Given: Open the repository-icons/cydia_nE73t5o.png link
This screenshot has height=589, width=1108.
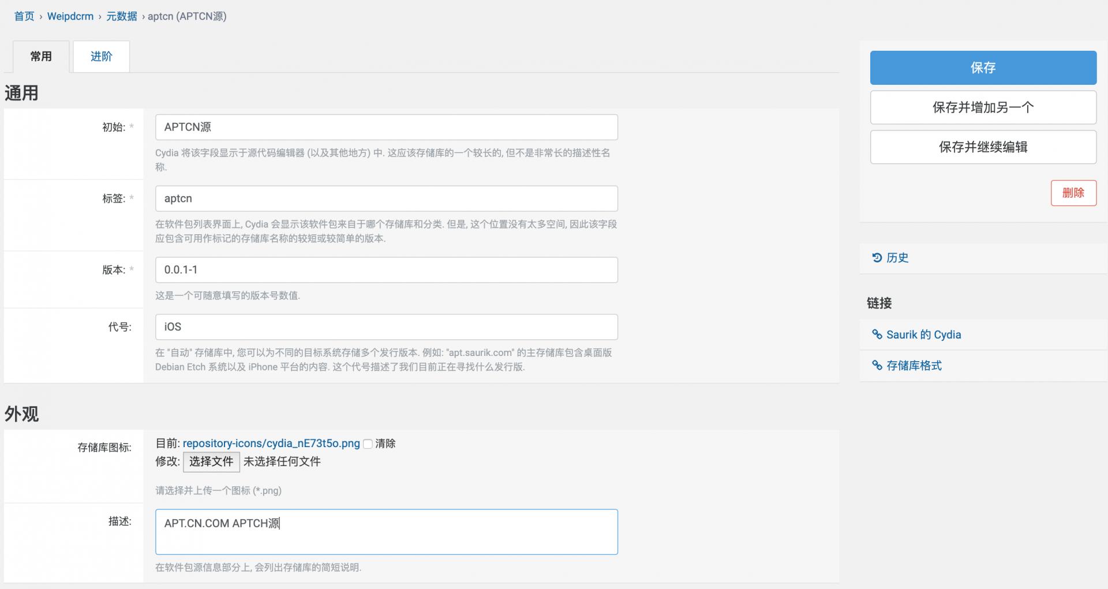Looking at the screenshot, I should pyautogui.click(x=269, y=444).
